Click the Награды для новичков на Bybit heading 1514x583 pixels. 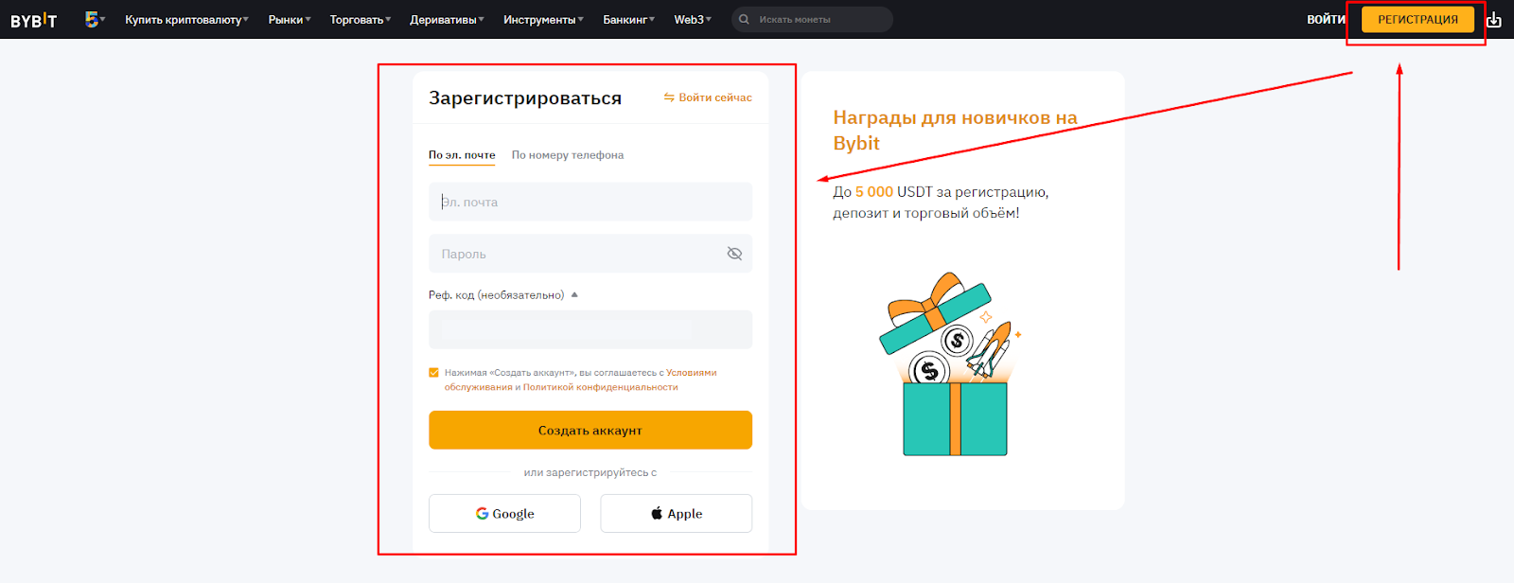tap(955, 131)
